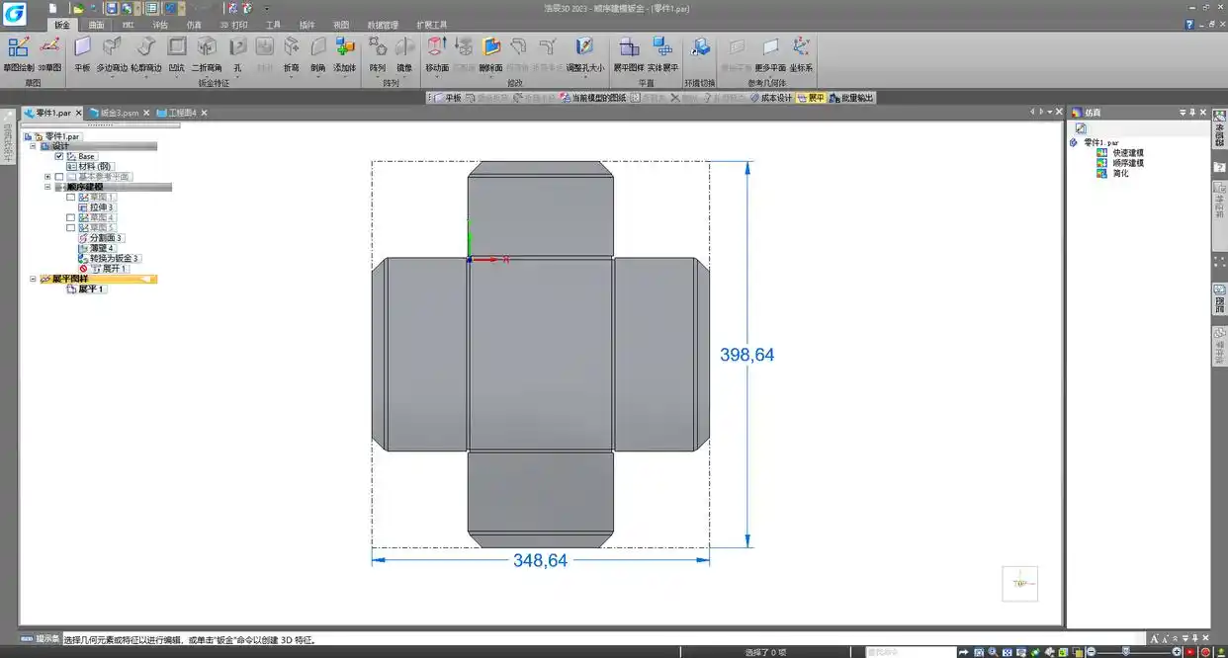This screenshot has height=658, width=1228.
Task: Switch to the 数据管理 ribbon tab
Action: point(383,24)
